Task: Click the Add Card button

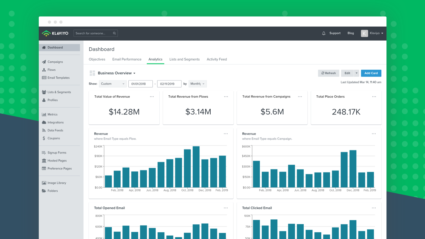Action: (371, 73)
